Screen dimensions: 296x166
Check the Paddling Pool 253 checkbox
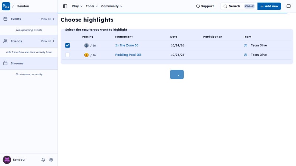[x=67, y=55]
